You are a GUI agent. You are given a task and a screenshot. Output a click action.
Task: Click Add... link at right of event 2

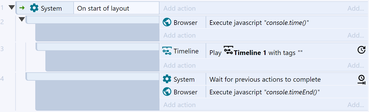pyautogui.click(x=356, y=35)
